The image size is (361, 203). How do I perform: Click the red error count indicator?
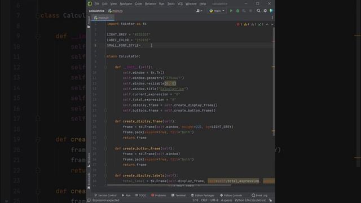click(x=239, y=24)
